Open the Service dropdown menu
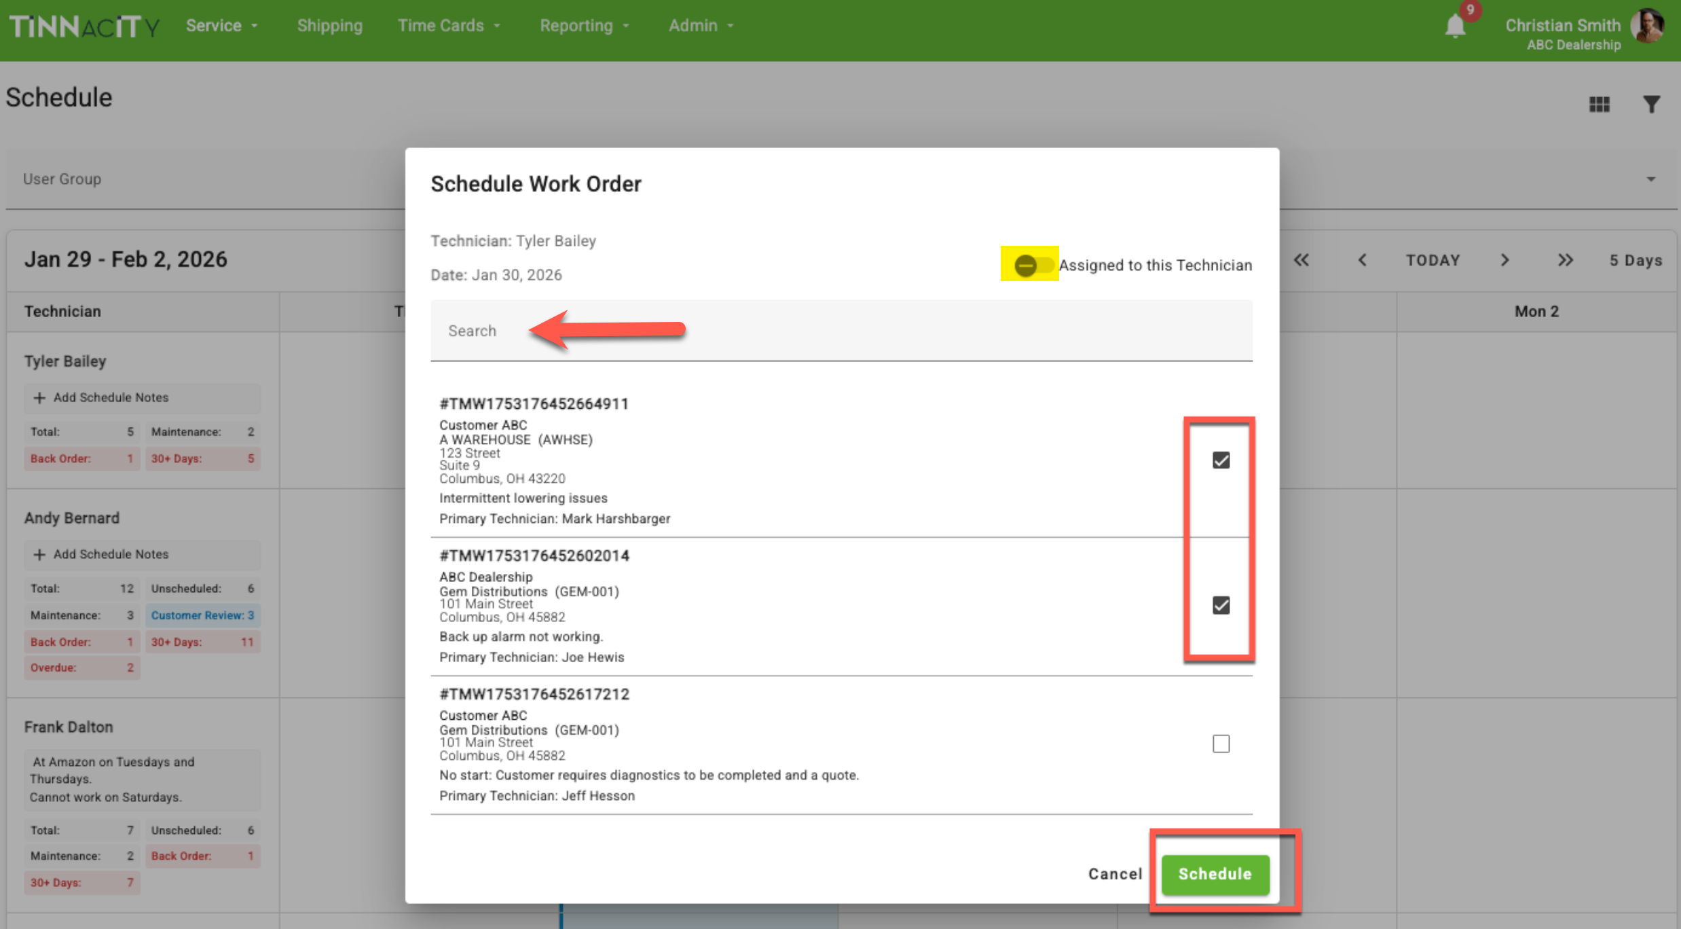This screenshot has width=1681, height=929. (222, 26)
